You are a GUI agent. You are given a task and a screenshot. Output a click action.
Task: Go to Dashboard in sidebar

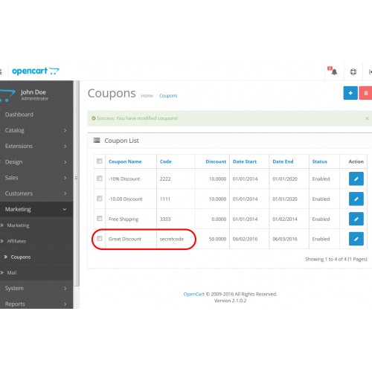[x=36, y=115]
